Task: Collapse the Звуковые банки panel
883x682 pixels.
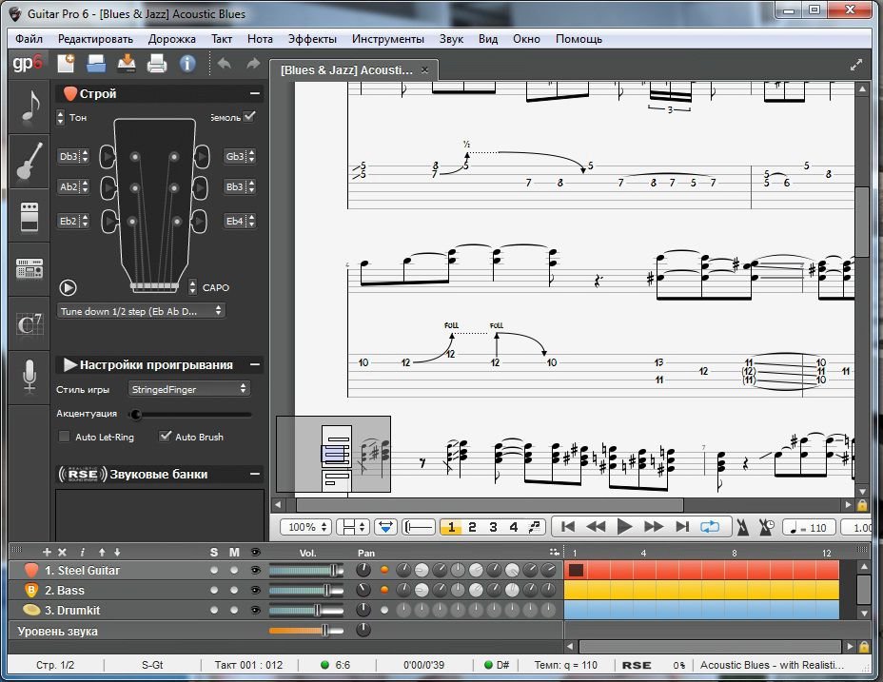Action: (x=255, y=475)
